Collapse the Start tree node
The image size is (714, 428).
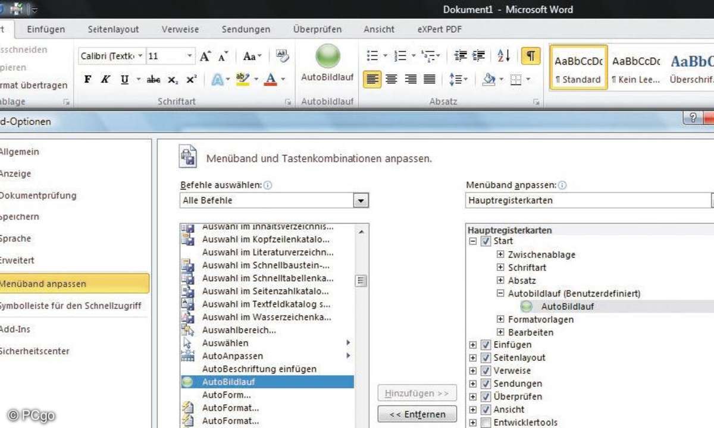473,241
